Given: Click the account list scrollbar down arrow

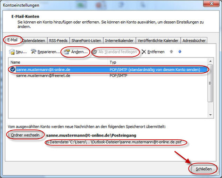Looking at the screenshot, I should point(211,115).
